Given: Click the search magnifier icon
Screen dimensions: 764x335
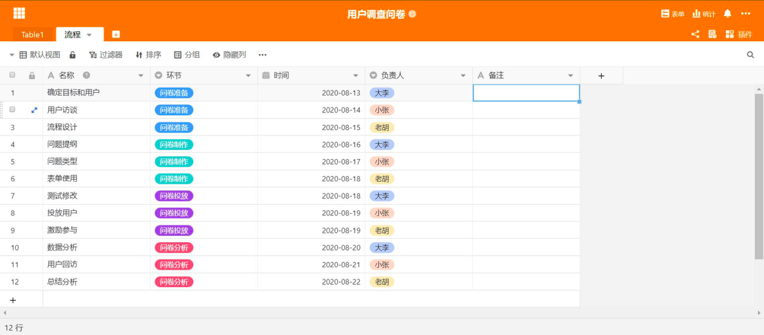Looking at the screenshot, I should 750,55.
